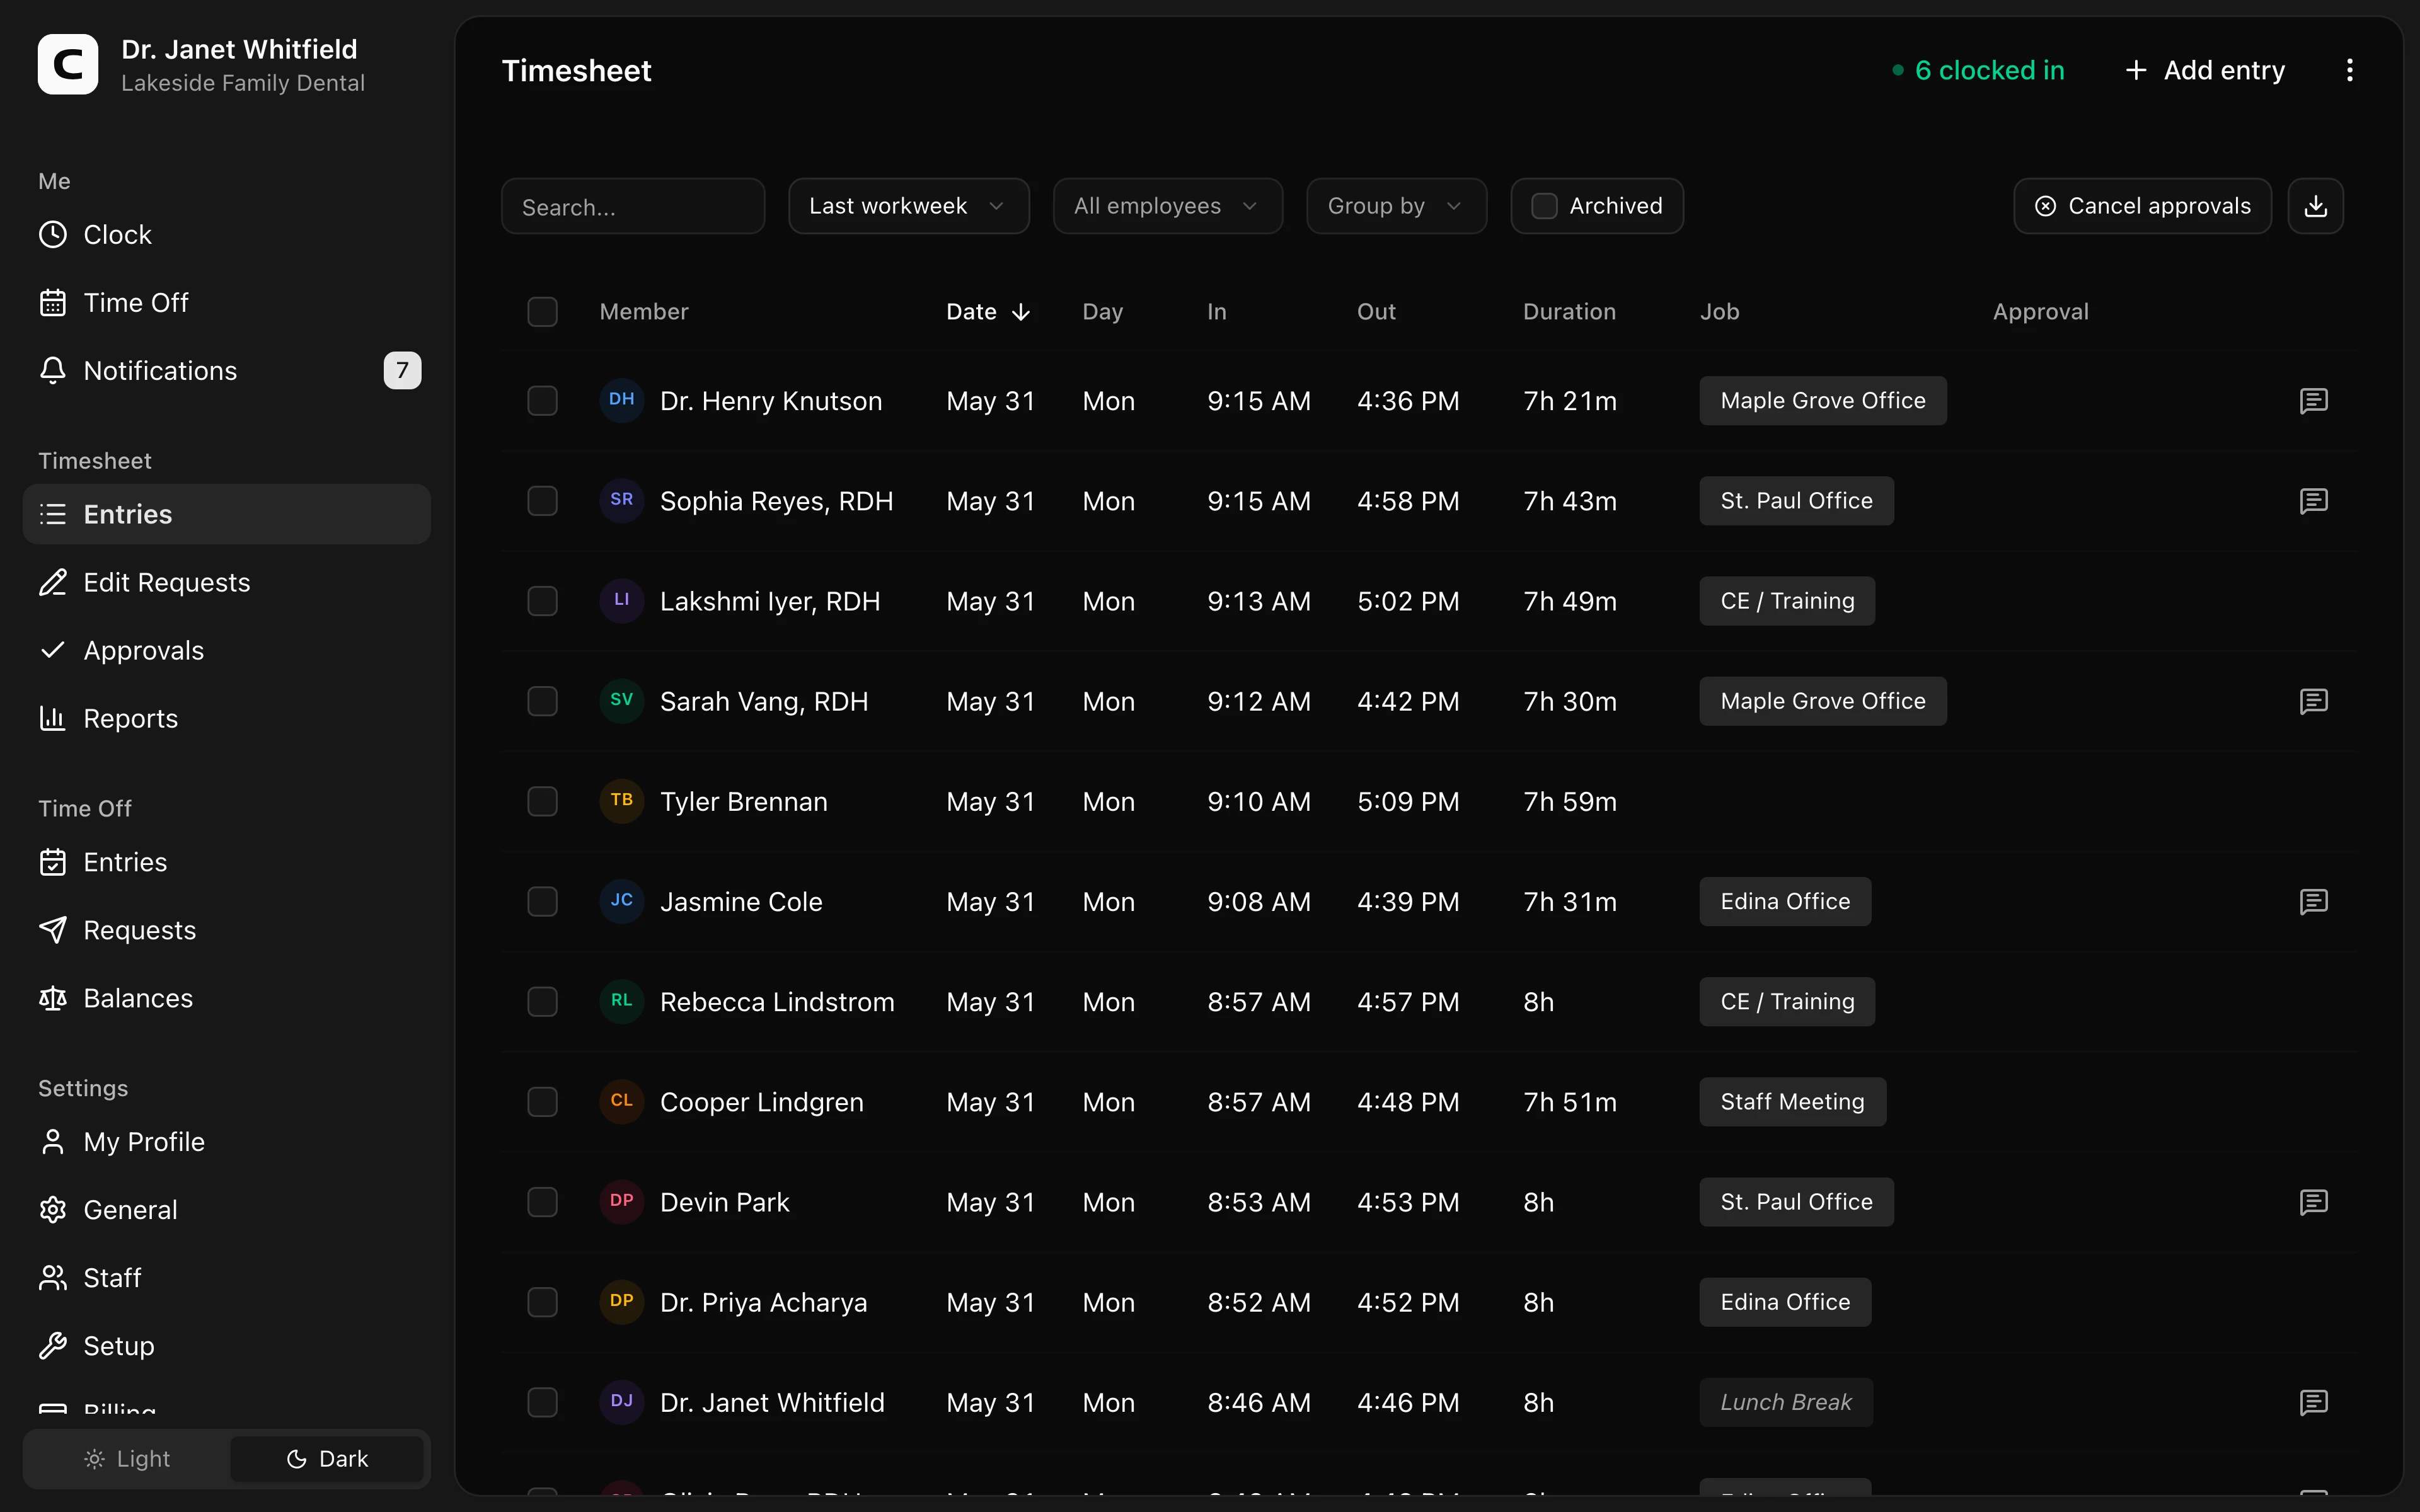Check the Cooper Lindgren row checkbox
Viewport: 2420px width, 1512px height.
(542, 1102)
